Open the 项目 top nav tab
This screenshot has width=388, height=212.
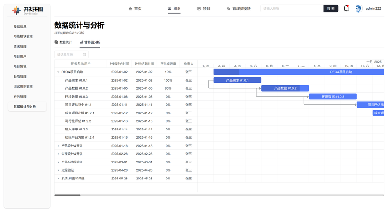click(204, 9)
